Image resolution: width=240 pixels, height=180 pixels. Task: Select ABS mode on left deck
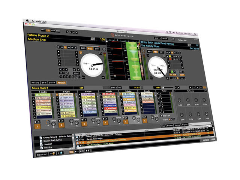83,48
